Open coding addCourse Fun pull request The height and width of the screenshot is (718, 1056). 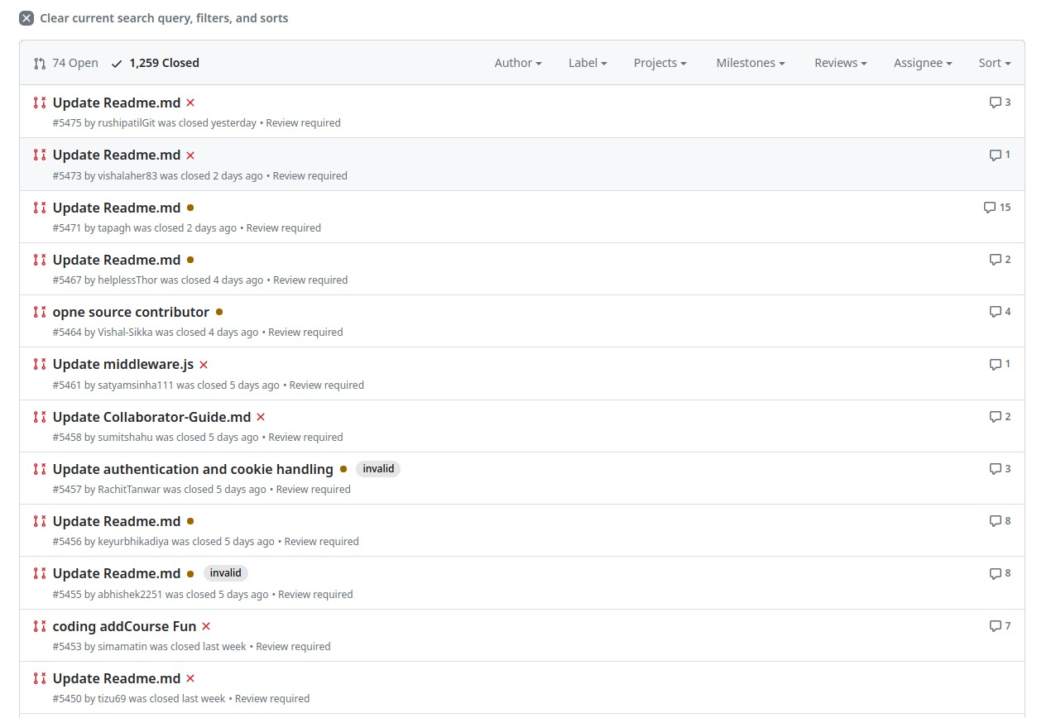124,626
